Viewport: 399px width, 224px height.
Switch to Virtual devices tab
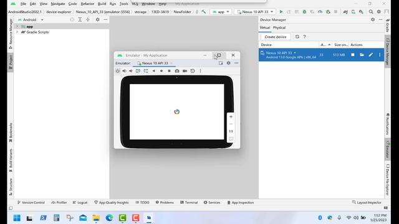tap(264, 27)
